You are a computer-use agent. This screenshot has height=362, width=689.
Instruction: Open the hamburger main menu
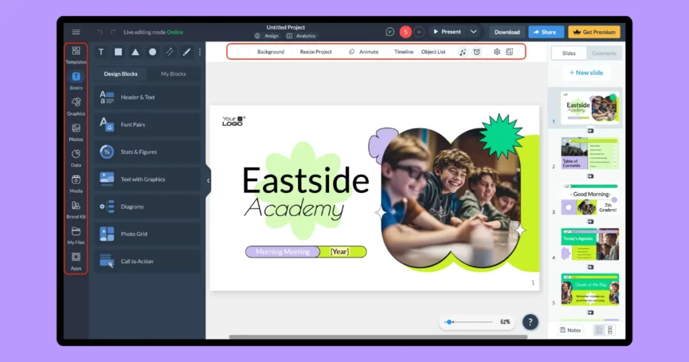76,32
